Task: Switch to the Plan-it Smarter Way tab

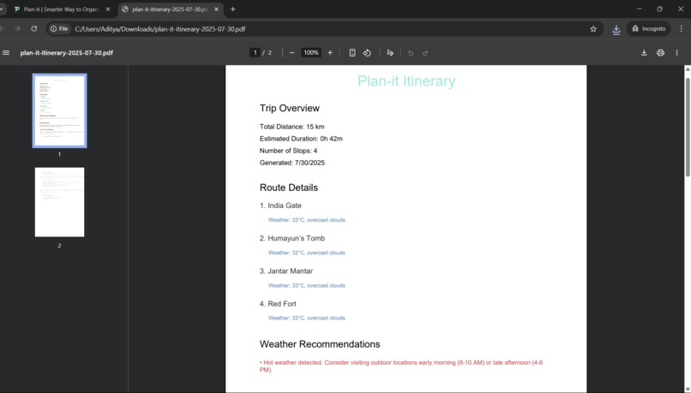Action: point(62,9)
